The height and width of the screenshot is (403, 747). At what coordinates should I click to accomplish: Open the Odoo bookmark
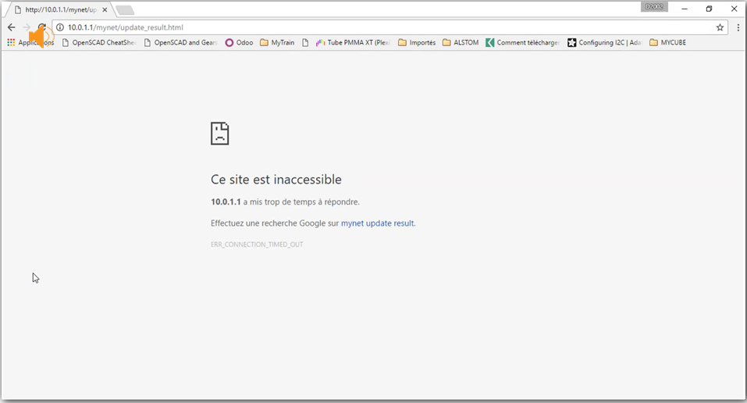[239, 42]
